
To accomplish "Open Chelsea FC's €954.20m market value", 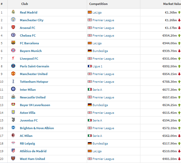I will [x=170, y=36].
